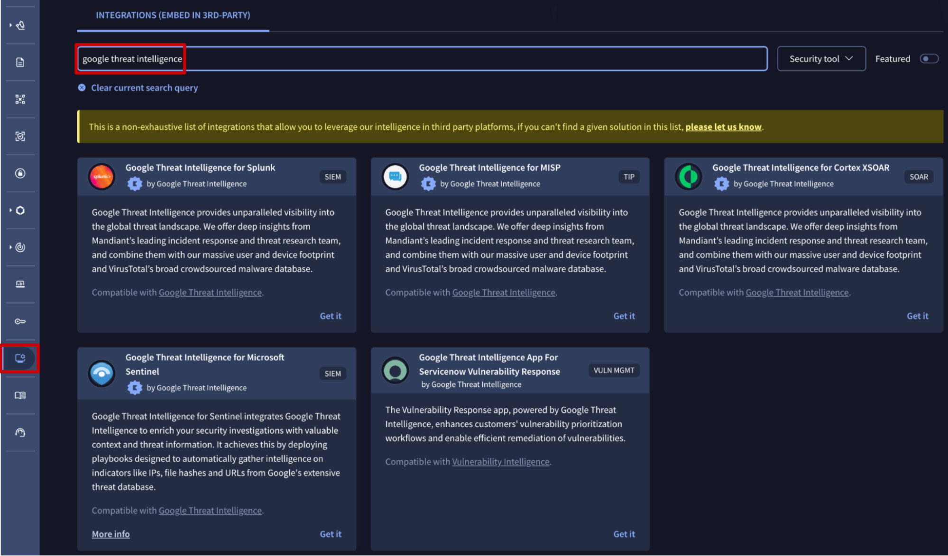Open Google Threat Intelligence link on XSOAR card

pos(797,292)
